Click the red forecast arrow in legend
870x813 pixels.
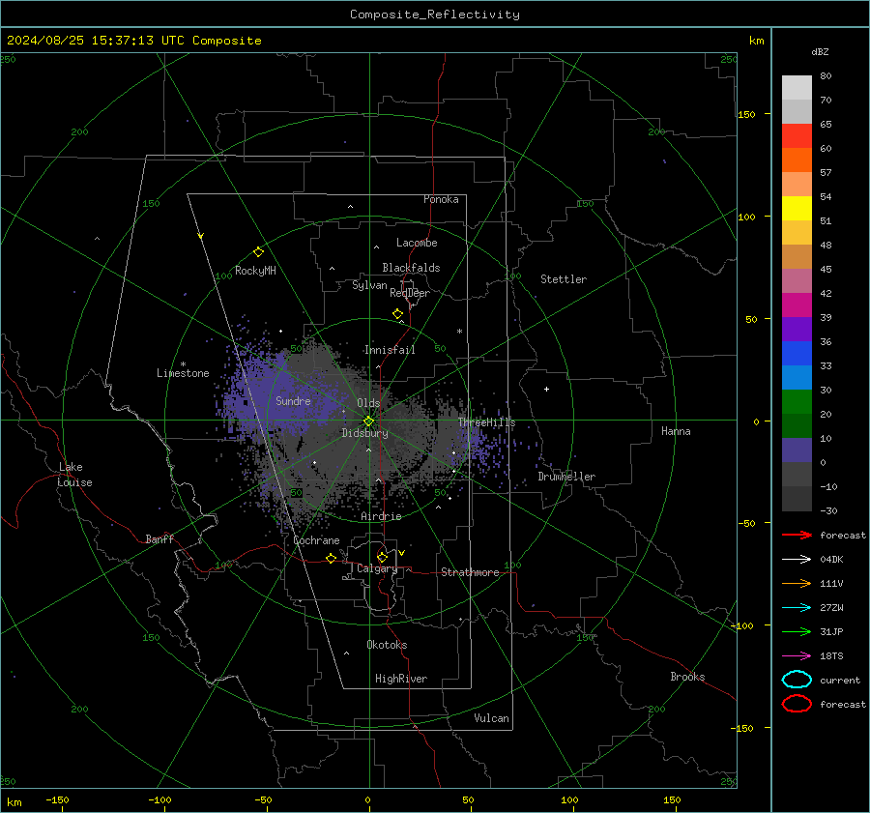pos(797,535)
